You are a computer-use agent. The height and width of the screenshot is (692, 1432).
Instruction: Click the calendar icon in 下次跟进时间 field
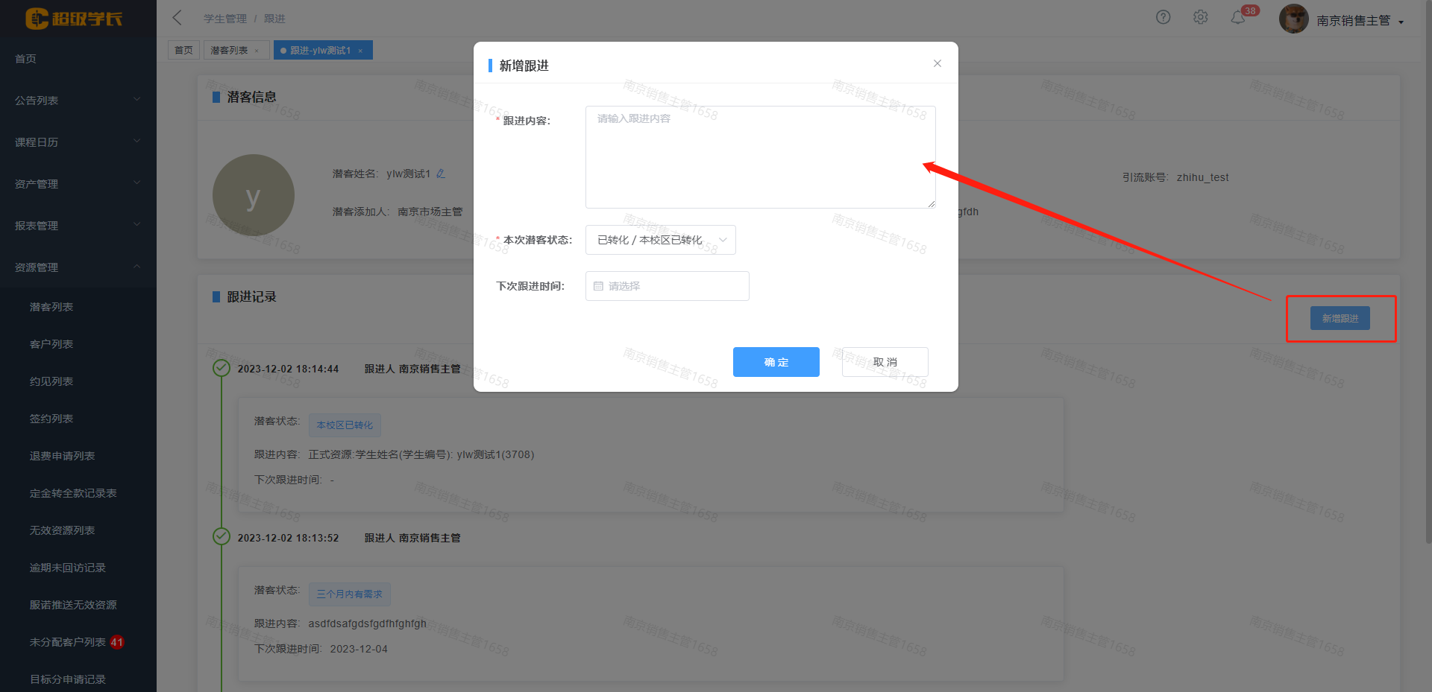(x=598, y=286)
